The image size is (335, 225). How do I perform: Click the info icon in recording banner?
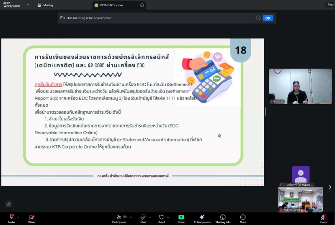click(x=258, y=18)
